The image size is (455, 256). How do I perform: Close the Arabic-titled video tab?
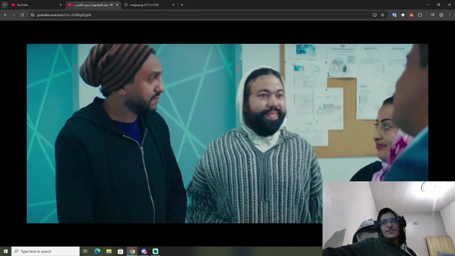(117, 5)
